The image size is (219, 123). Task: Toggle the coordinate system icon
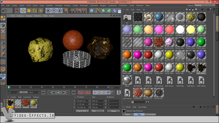tap(65, 11)
